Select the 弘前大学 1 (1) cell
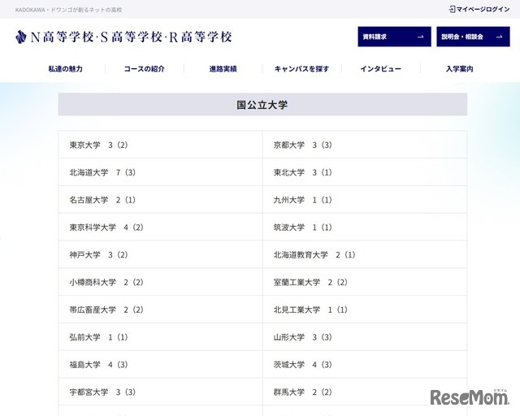The width and height of the screenshot is (520, 416). [x=161, y=337]
